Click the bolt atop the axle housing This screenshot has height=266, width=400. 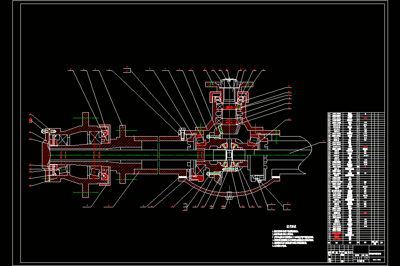182,134
